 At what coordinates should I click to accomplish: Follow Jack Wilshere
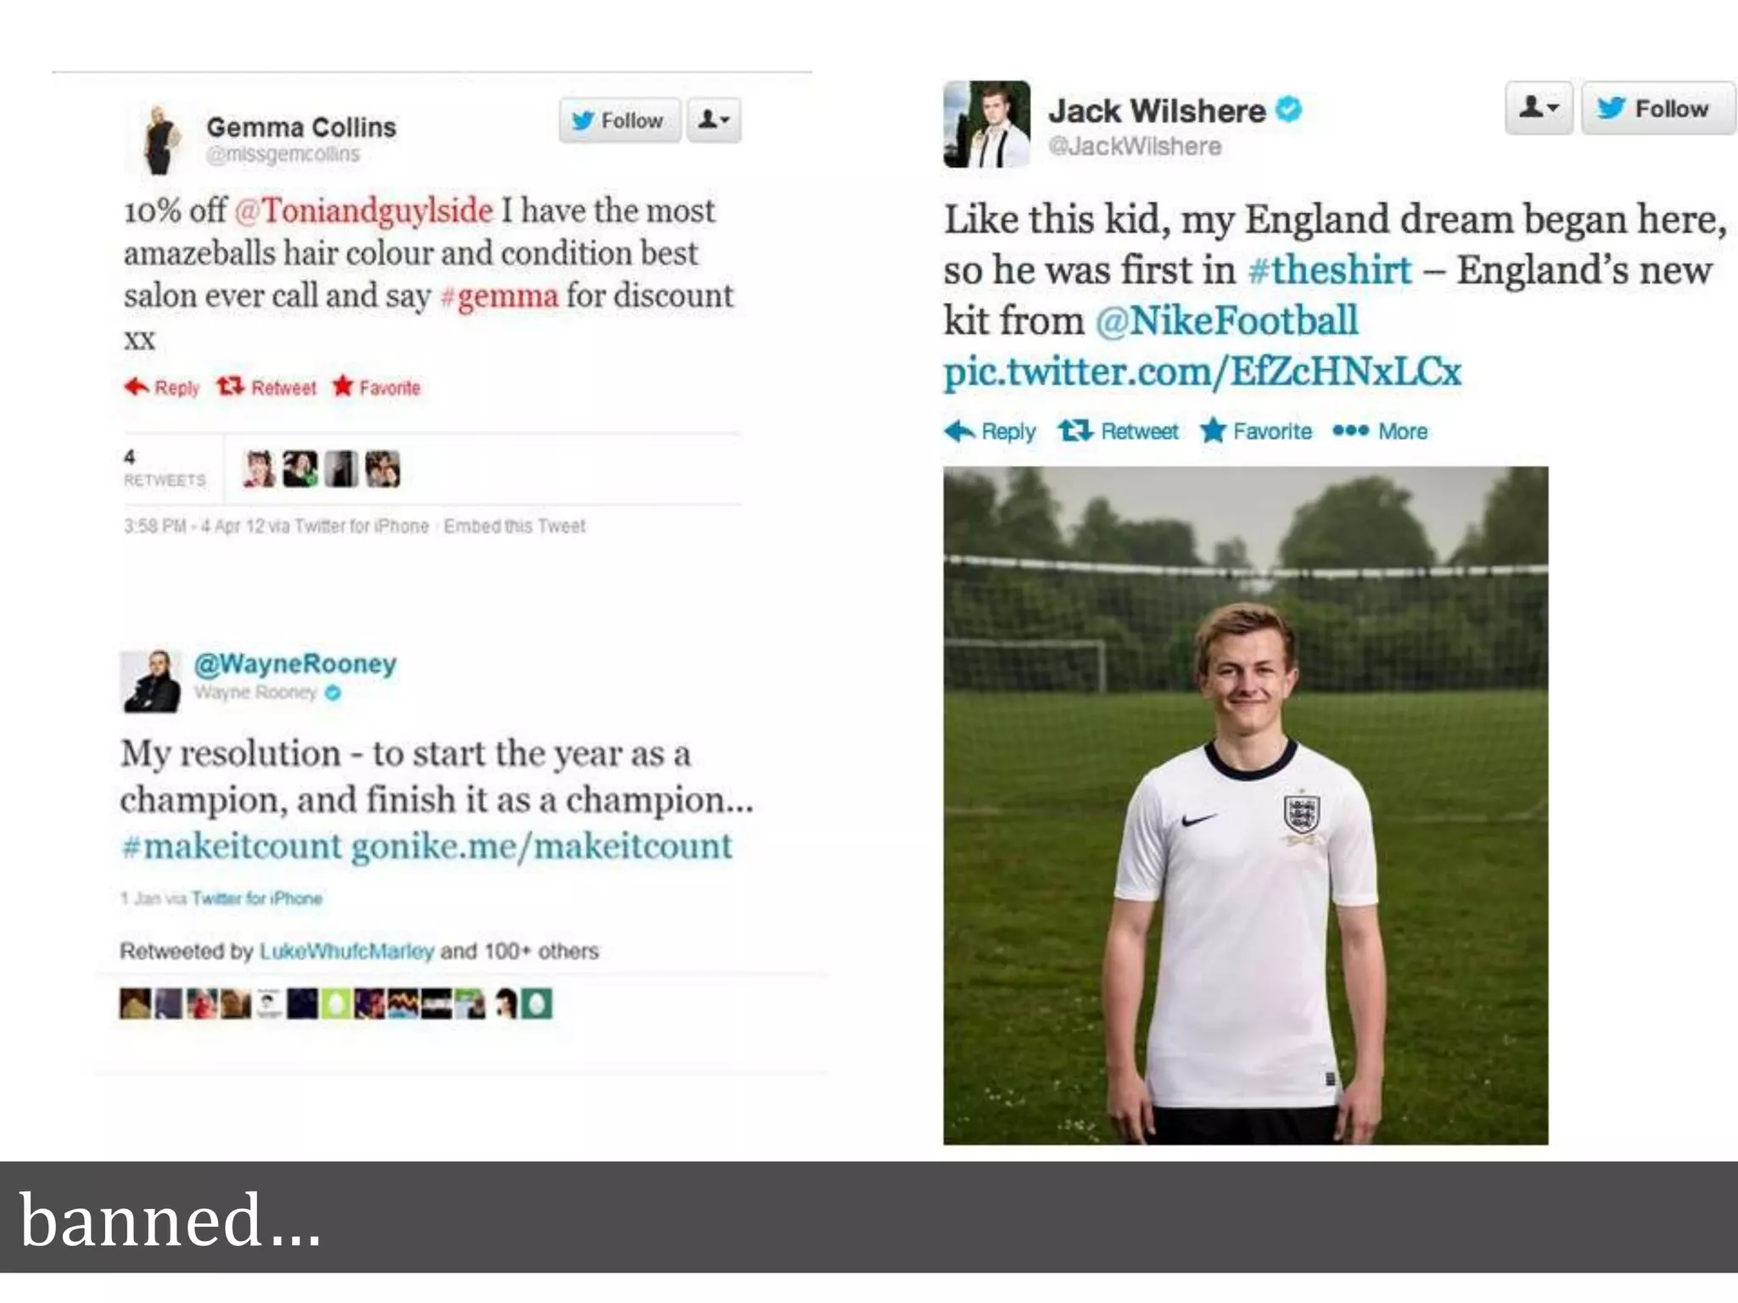1658,108
